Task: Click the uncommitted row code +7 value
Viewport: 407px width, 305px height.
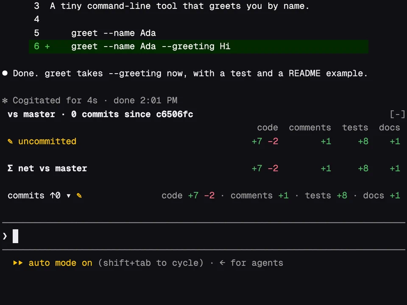Action: point(257,141)
